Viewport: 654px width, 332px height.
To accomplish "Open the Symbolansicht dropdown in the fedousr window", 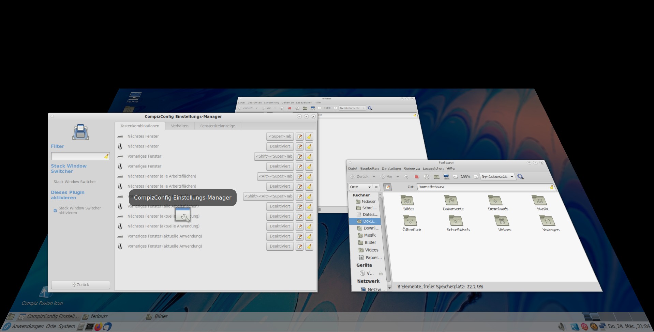I will pos(497,177).
